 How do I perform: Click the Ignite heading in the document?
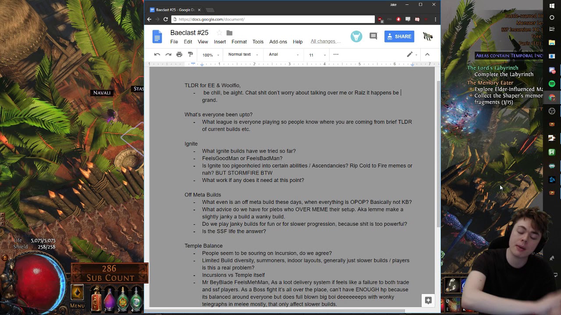point(191,143)
